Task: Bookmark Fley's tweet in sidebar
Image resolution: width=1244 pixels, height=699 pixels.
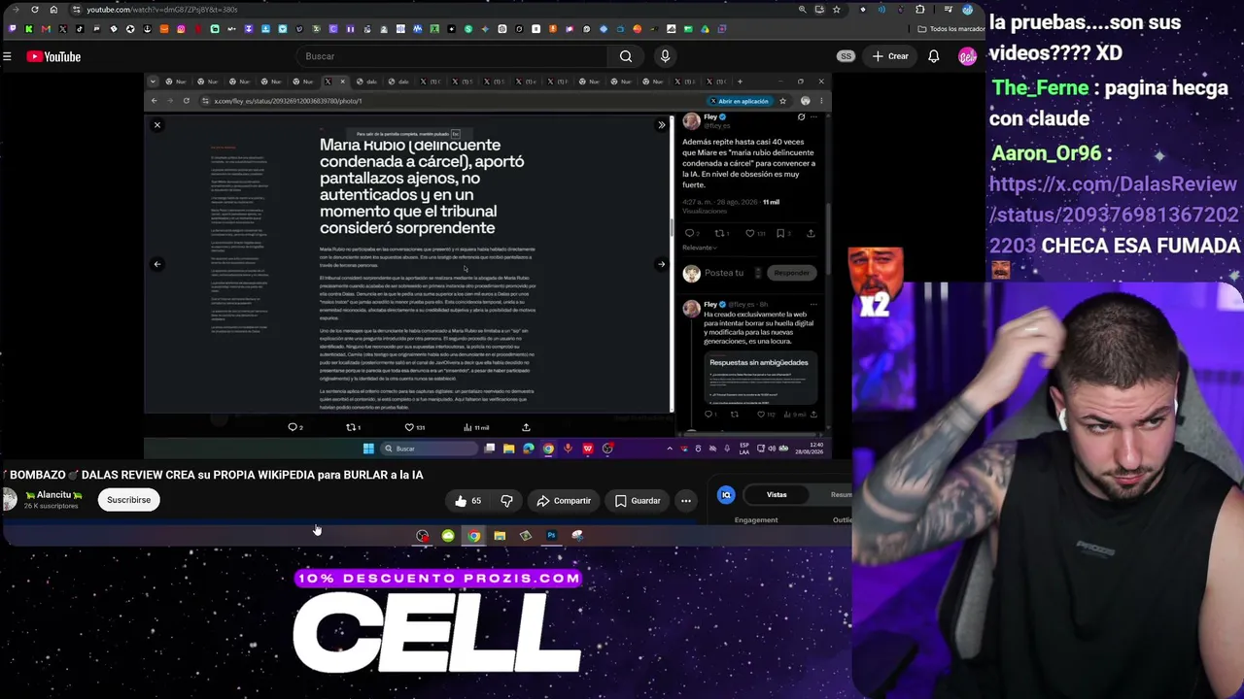Action: pos(782,233)
